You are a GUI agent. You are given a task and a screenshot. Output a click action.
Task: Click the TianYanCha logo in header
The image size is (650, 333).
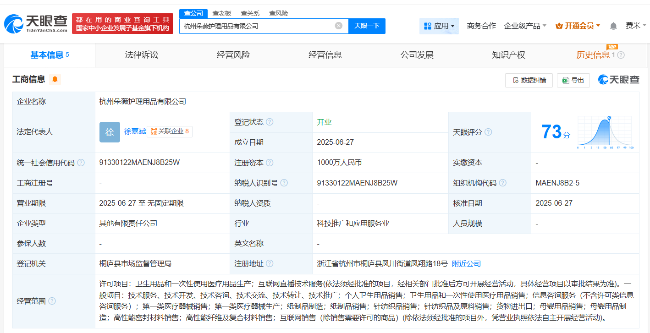[36, 24]
